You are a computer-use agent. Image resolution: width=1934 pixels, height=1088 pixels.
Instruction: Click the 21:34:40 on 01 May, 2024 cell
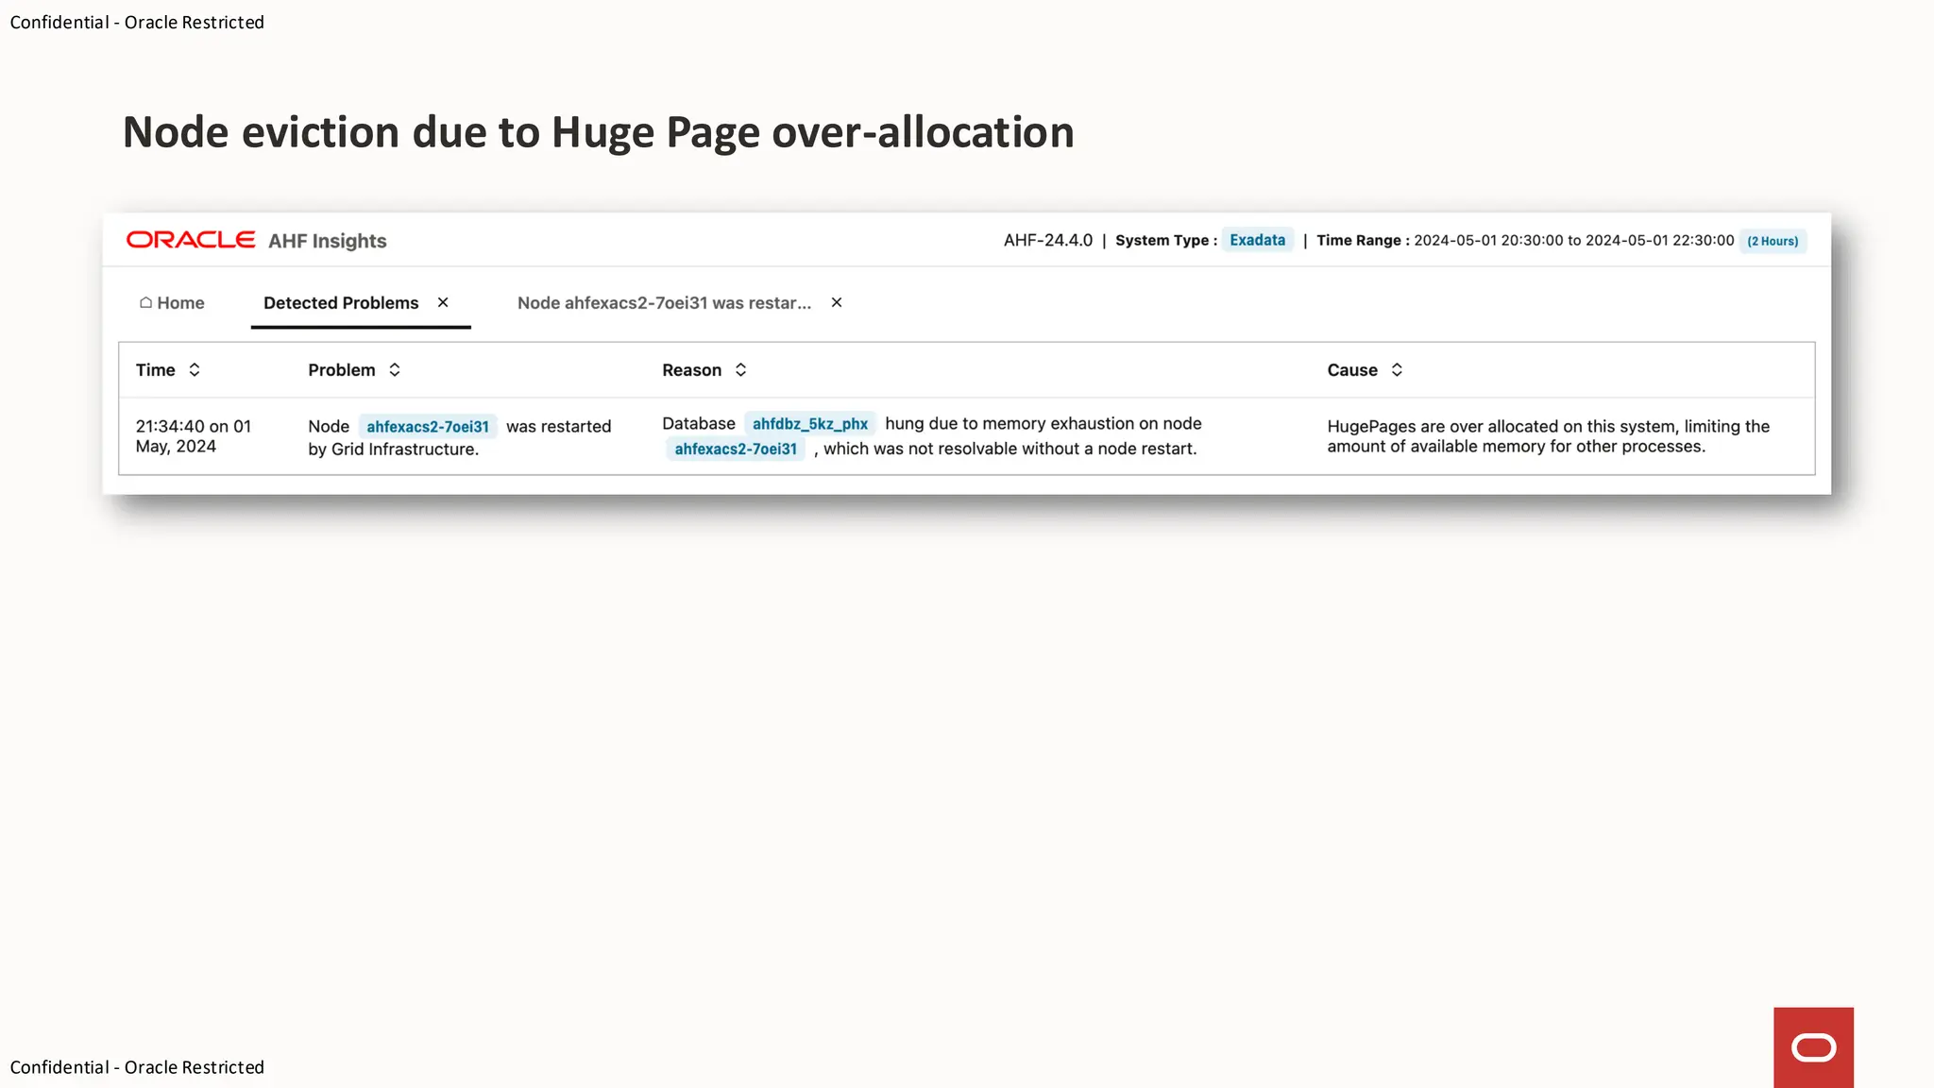(194, 436)
